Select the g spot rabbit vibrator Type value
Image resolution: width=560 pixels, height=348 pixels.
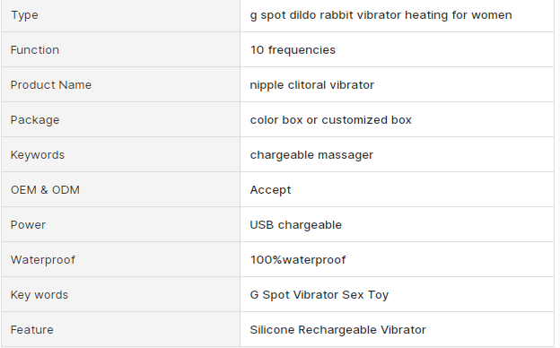(381, 15)
